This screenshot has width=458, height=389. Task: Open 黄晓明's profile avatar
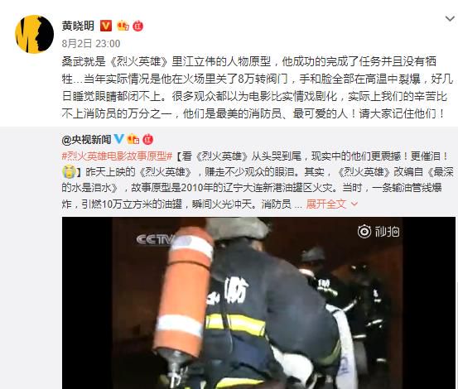(x=34, y=34)
